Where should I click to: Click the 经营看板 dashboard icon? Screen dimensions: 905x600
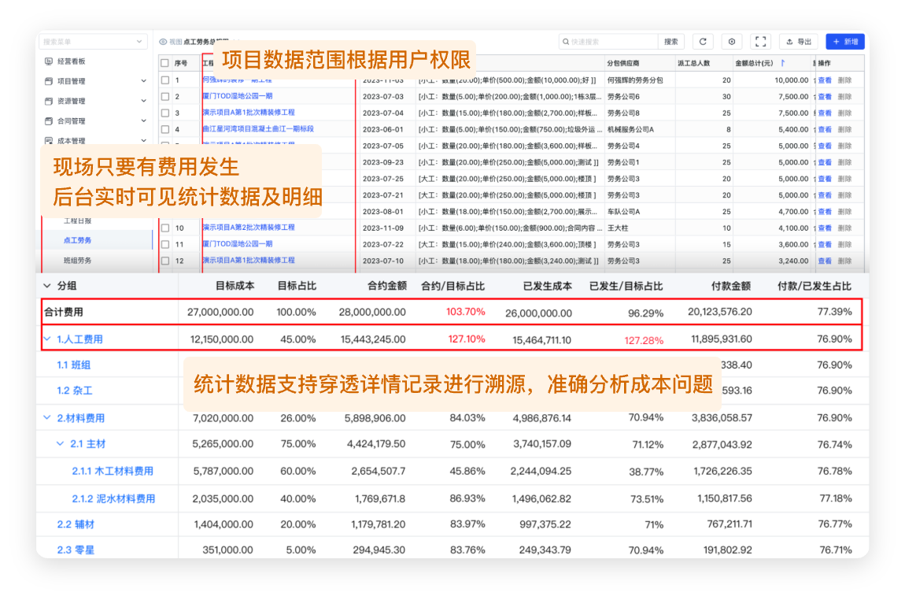click(49, 61)
